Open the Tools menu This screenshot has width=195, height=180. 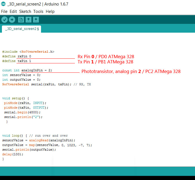pyautogui.click(x=38, y=12)
